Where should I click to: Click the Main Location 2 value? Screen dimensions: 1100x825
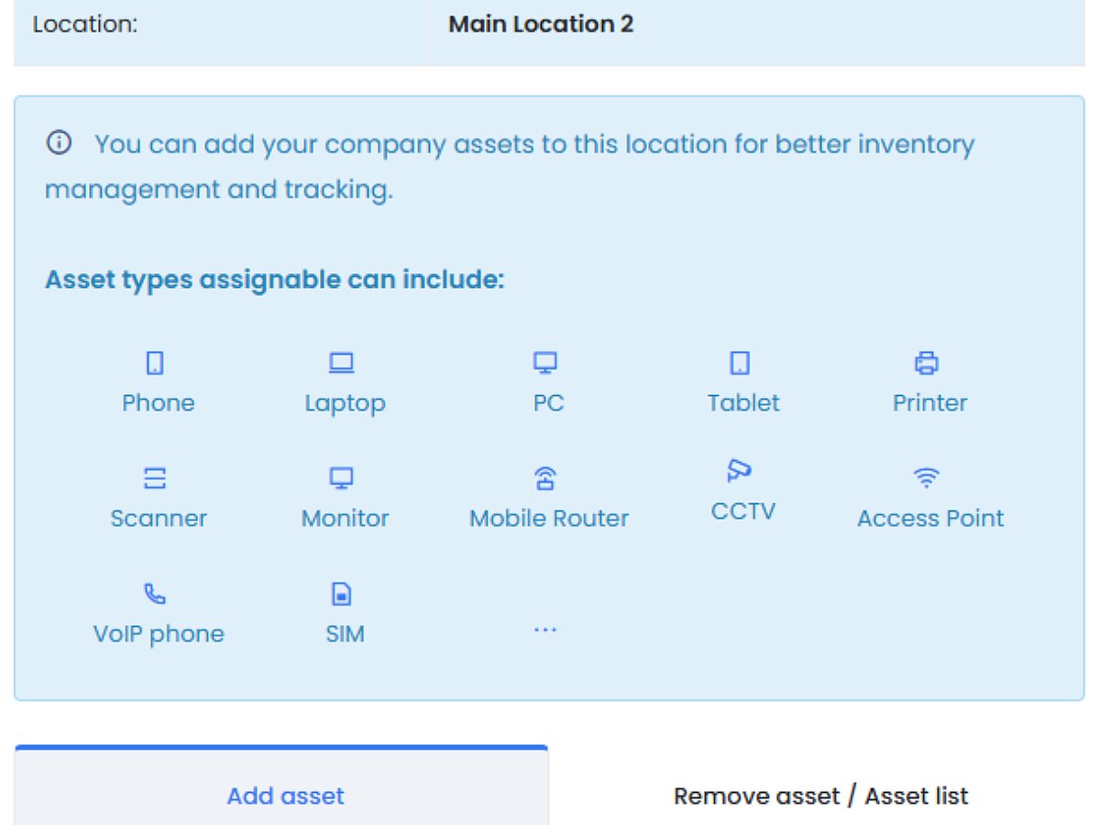(x=541, y=24)
